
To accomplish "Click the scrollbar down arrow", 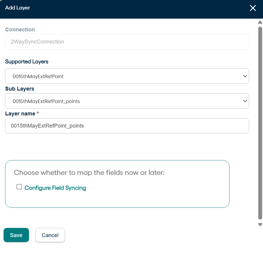I will [260, 225].
